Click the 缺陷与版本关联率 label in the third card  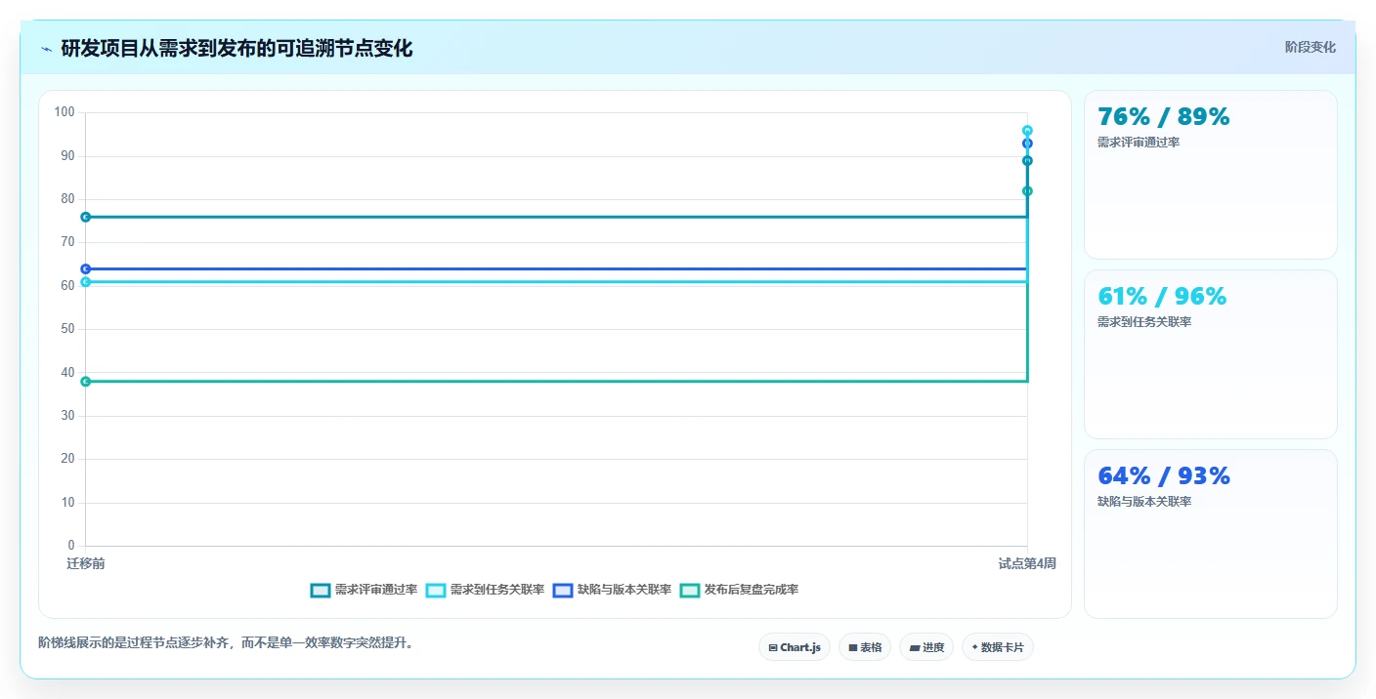[1144, 502]
